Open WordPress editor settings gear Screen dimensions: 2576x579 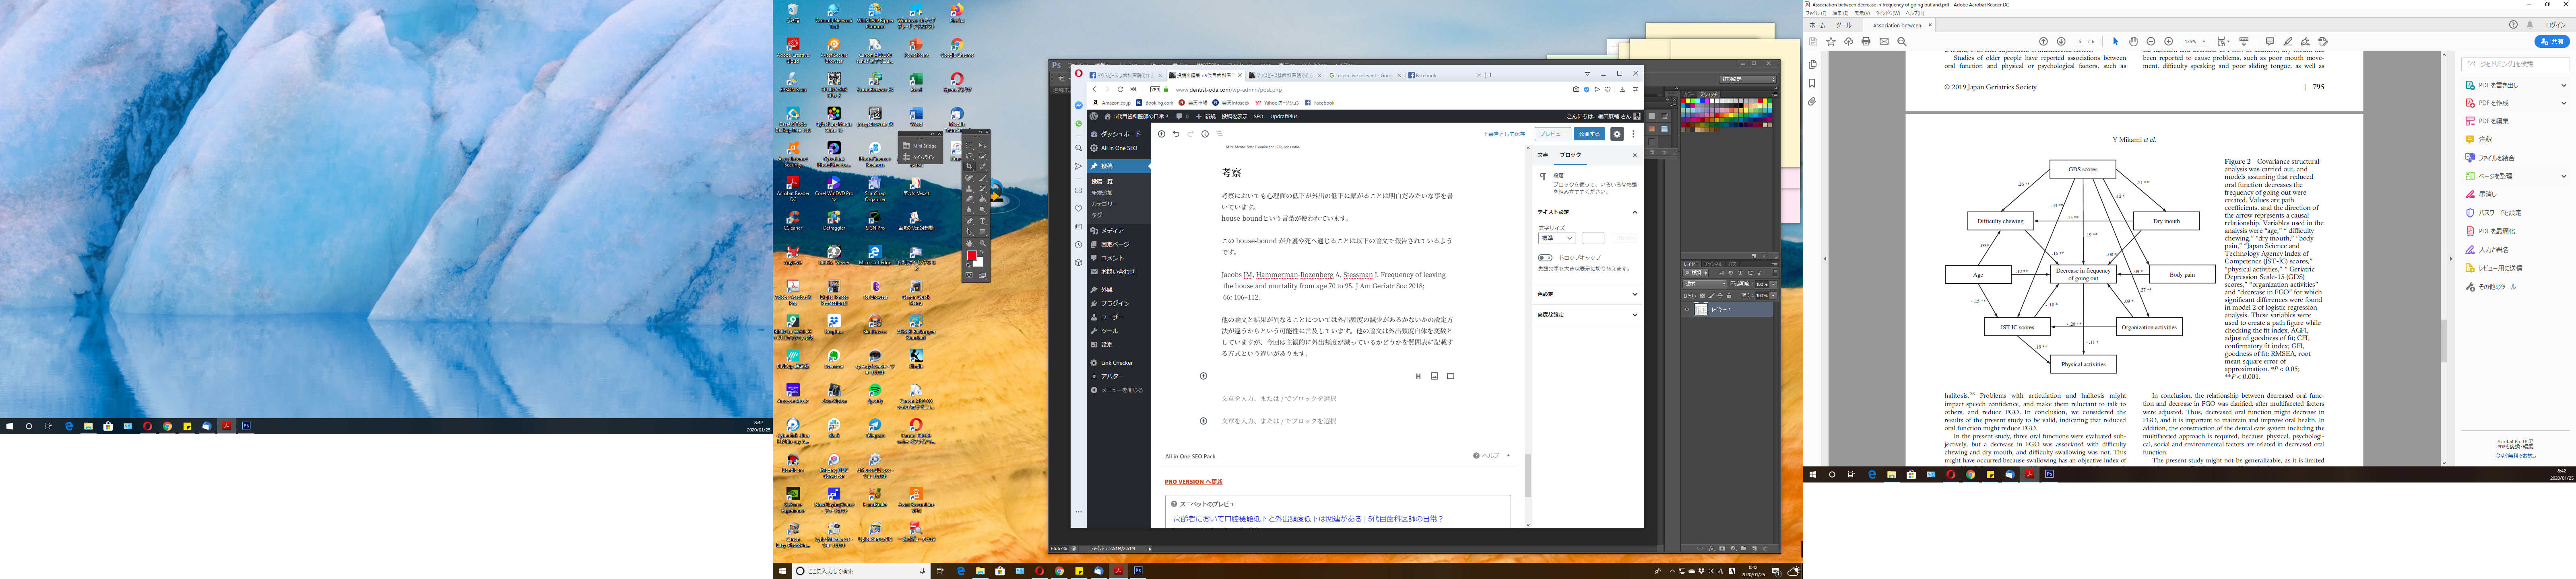tap(1617, 134)
